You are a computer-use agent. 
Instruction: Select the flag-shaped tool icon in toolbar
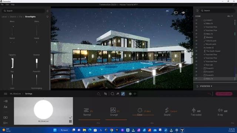click(105, 94)
